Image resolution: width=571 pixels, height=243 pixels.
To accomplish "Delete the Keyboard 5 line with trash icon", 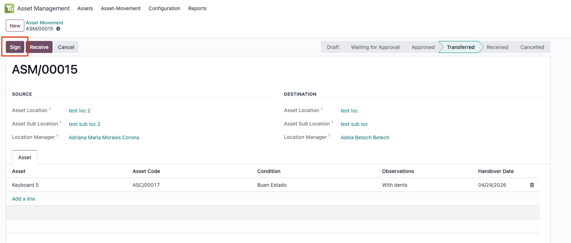I will point(532,185).
